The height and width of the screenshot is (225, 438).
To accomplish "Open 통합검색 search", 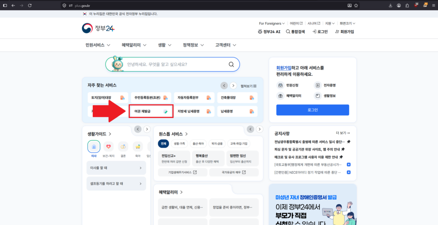I will pyautogui.click(x=295, y=32).
